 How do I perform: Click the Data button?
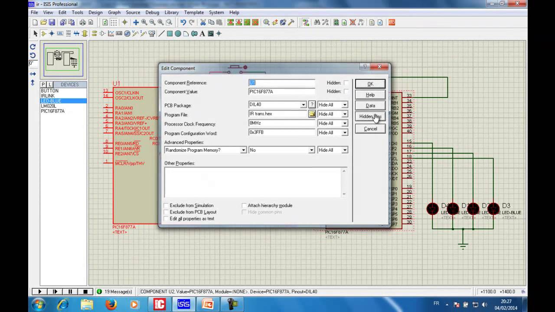point(370,105)
